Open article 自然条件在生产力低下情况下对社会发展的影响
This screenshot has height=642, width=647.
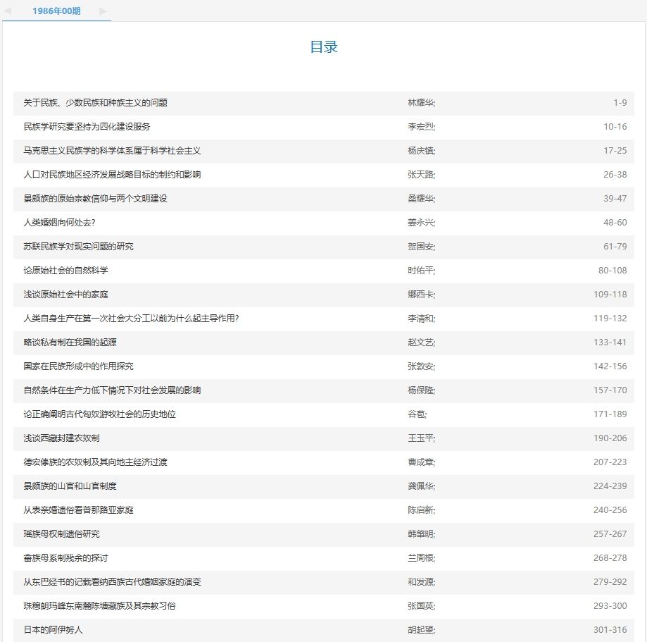pyautogui.click(x=112, y=390)
